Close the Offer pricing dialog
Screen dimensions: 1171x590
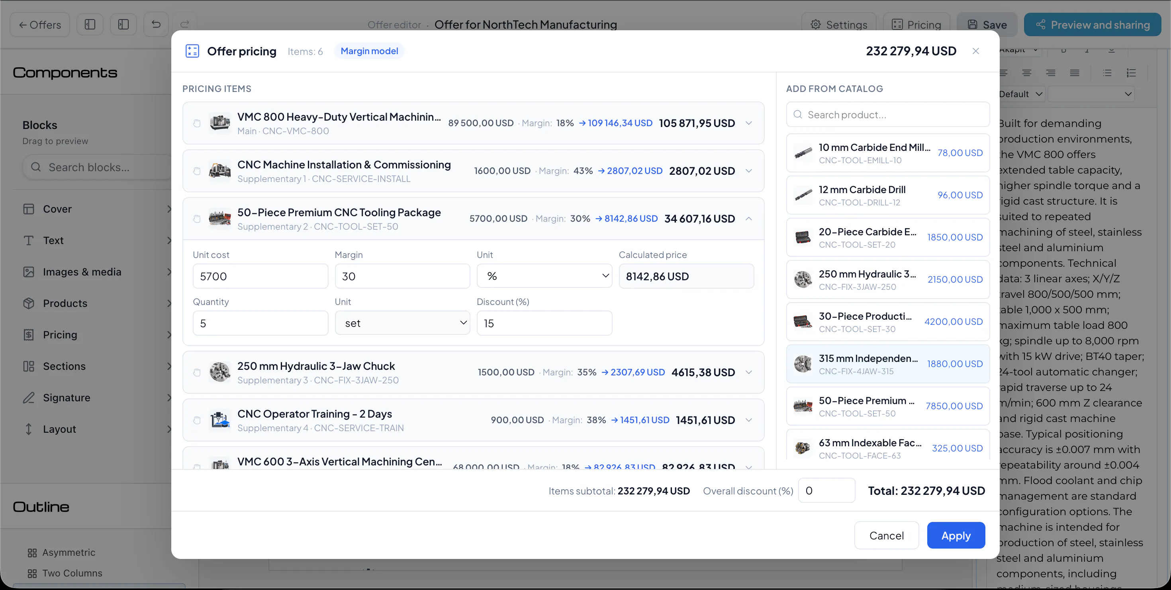(x=975, y=51)
